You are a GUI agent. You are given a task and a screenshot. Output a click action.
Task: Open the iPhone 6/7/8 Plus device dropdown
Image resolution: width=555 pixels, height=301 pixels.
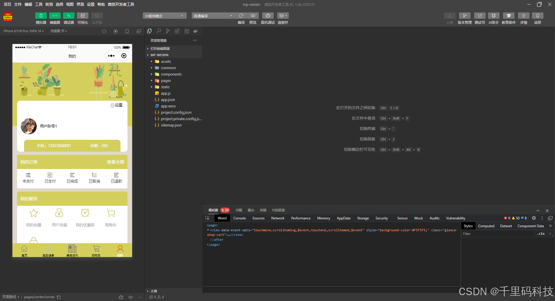(23, 31)
